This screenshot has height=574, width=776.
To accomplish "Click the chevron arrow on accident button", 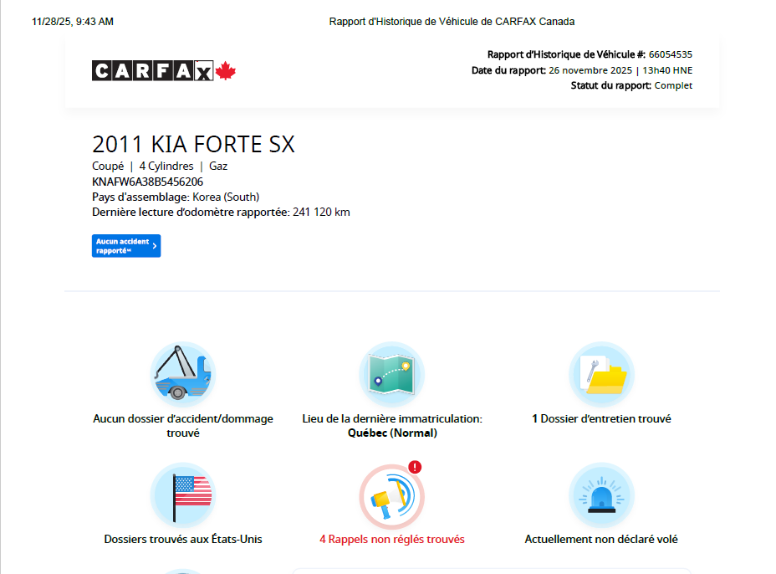I will pos(155,246).
